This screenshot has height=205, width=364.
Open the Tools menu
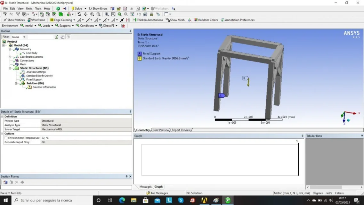38,9
